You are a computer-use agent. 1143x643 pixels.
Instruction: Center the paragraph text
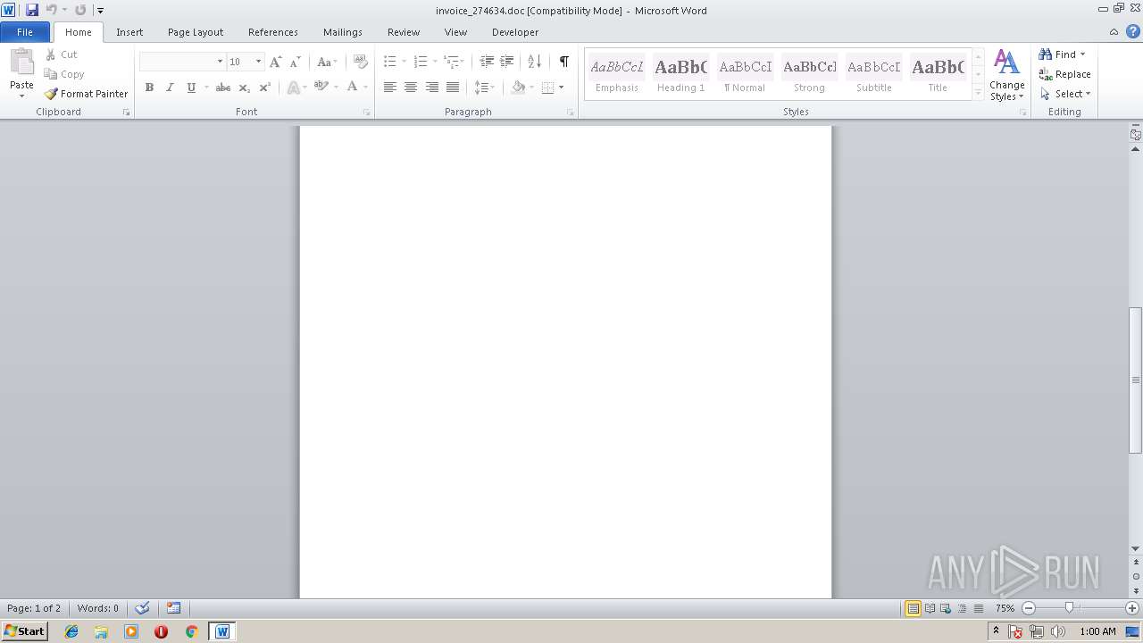tap(411, 88)
